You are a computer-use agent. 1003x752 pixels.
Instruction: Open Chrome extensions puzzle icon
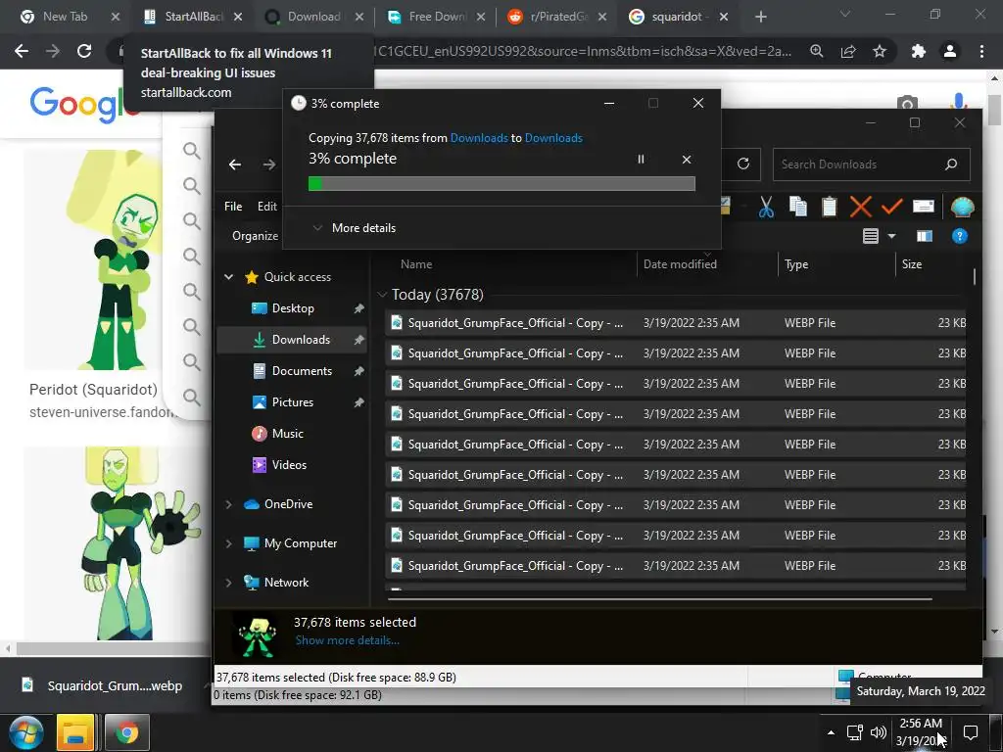click(x=918, y=51)
